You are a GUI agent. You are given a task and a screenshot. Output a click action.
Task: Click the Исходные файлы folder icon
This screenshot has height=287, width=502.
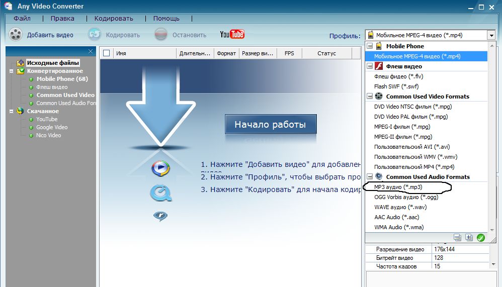pyautogui.click(x=20, y=63)
